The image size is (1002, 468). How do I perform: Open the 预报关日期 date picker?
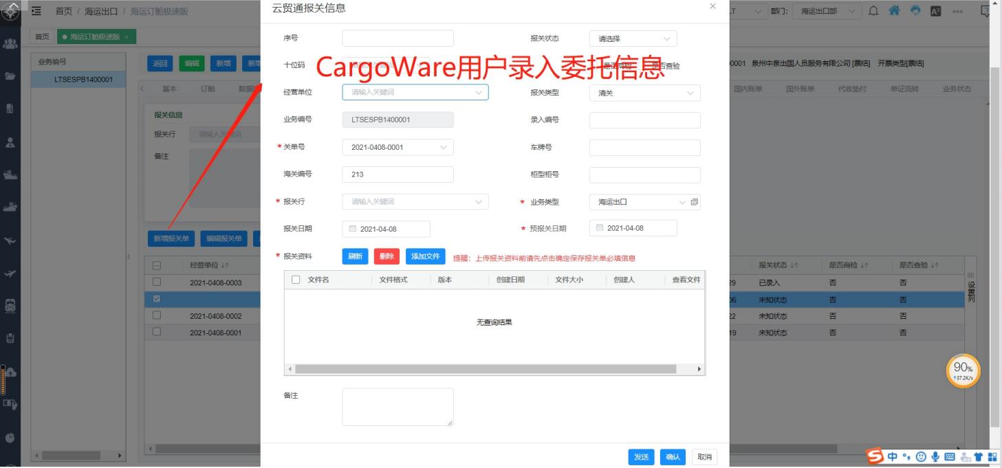tap(633, 228)
